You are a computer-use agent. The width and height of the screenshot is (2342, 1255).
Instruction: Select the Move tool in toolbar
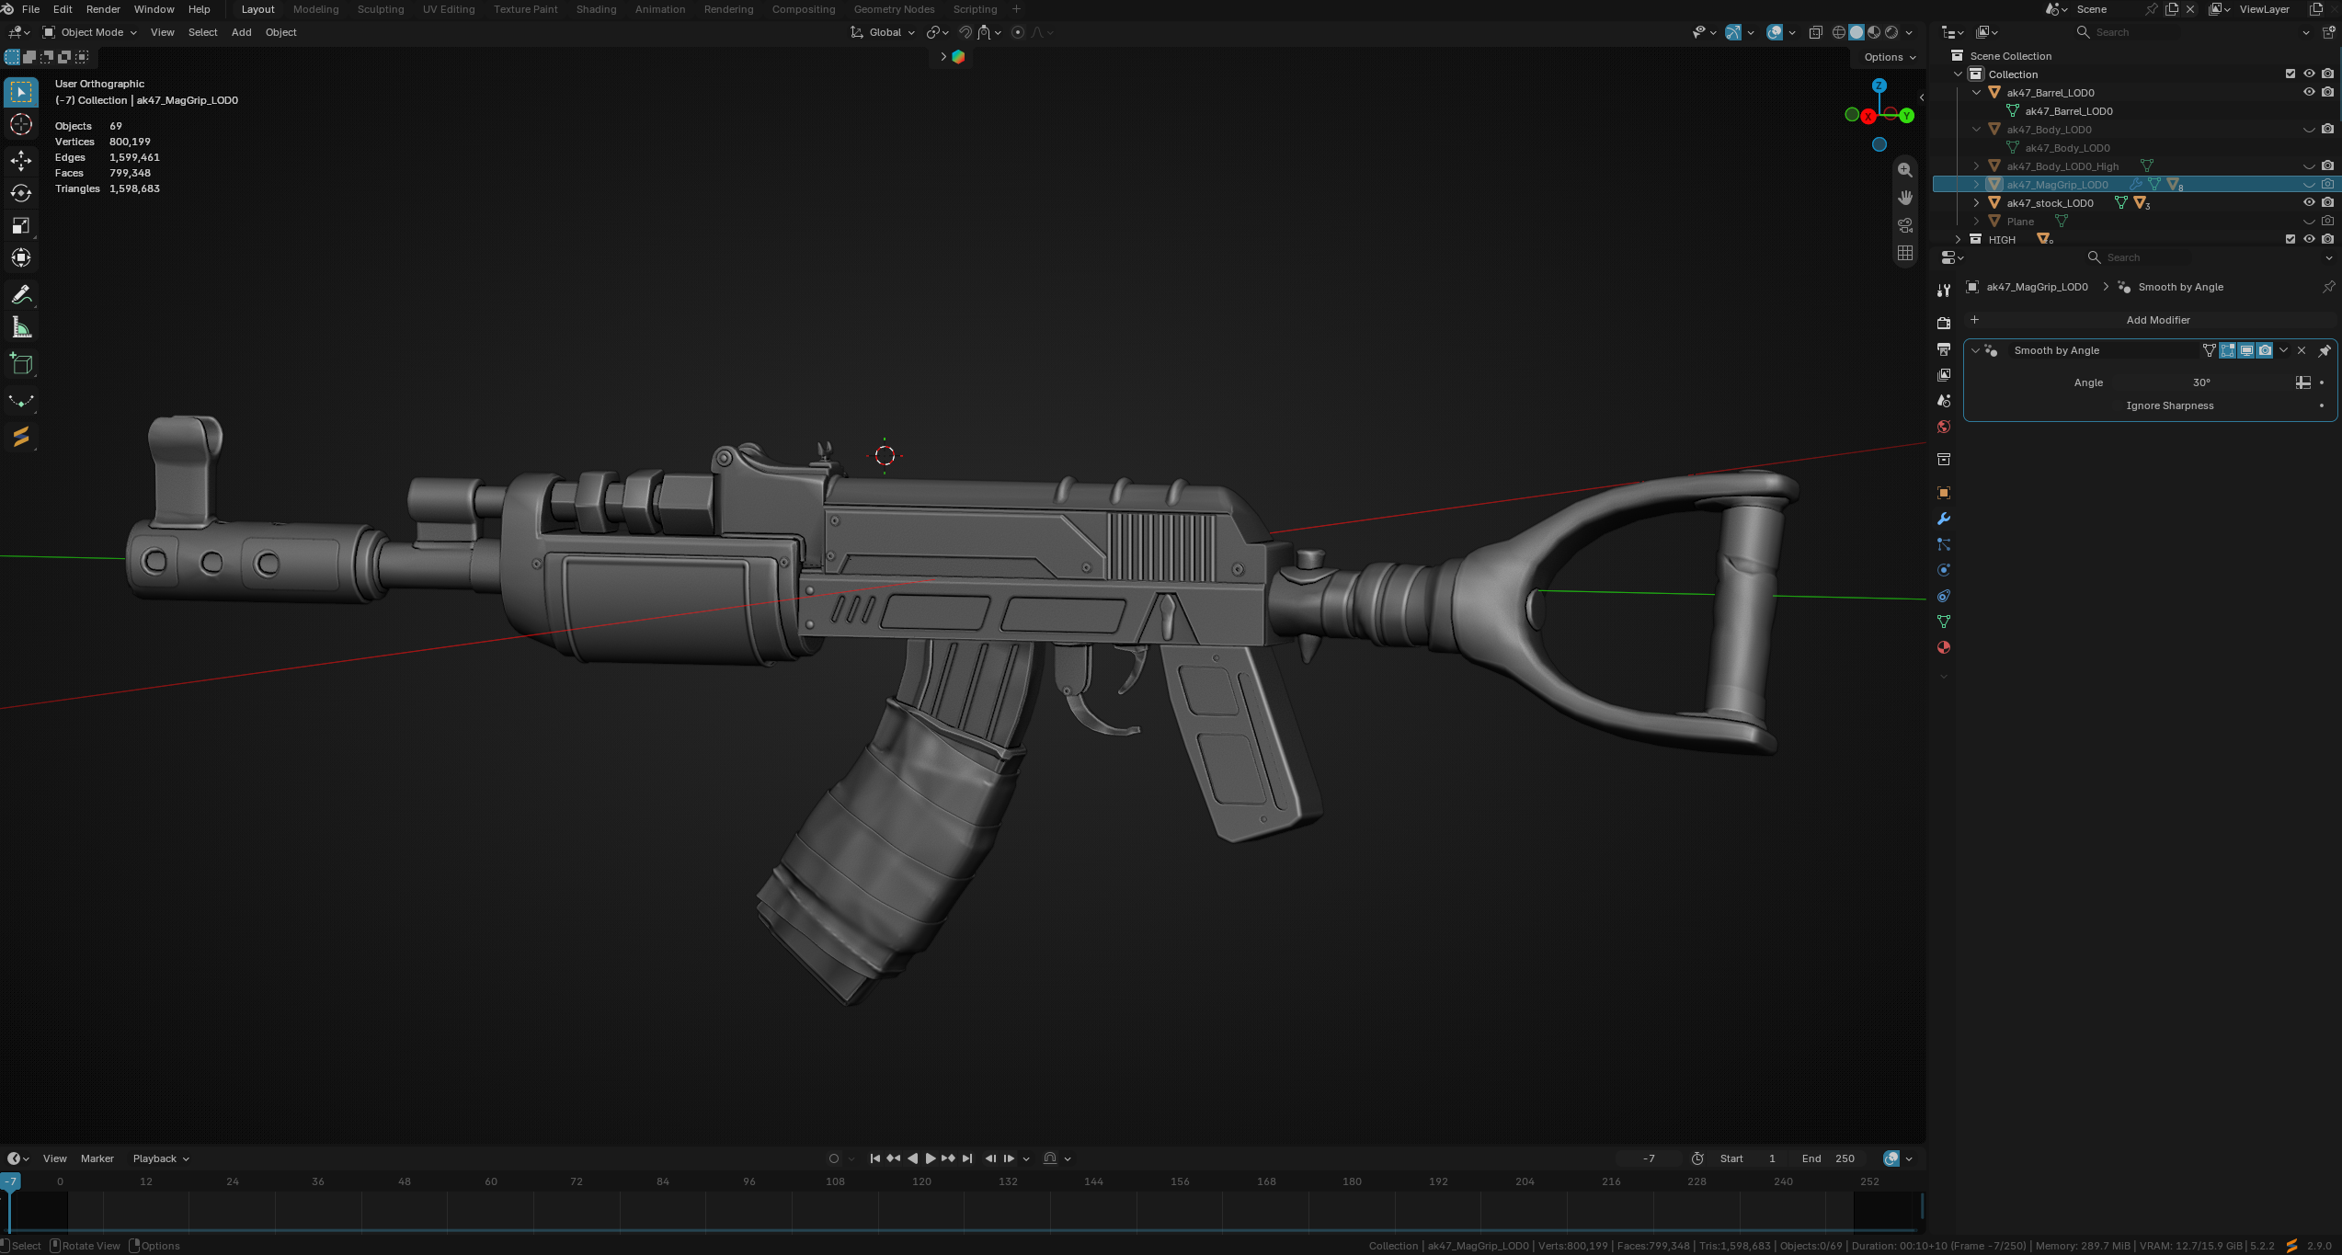21,161
